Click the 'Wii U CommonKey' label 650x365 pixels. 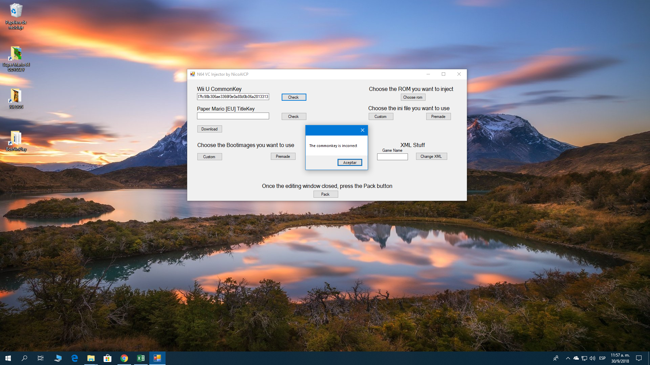tap(219, 89)
